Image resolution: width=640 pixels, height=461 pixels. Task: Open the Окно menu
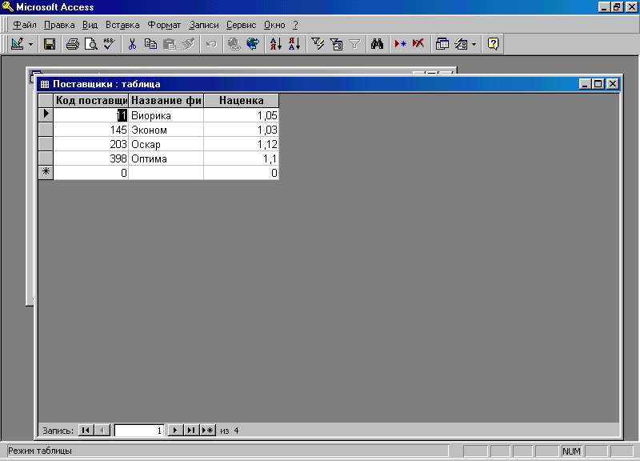pos(274,25)
